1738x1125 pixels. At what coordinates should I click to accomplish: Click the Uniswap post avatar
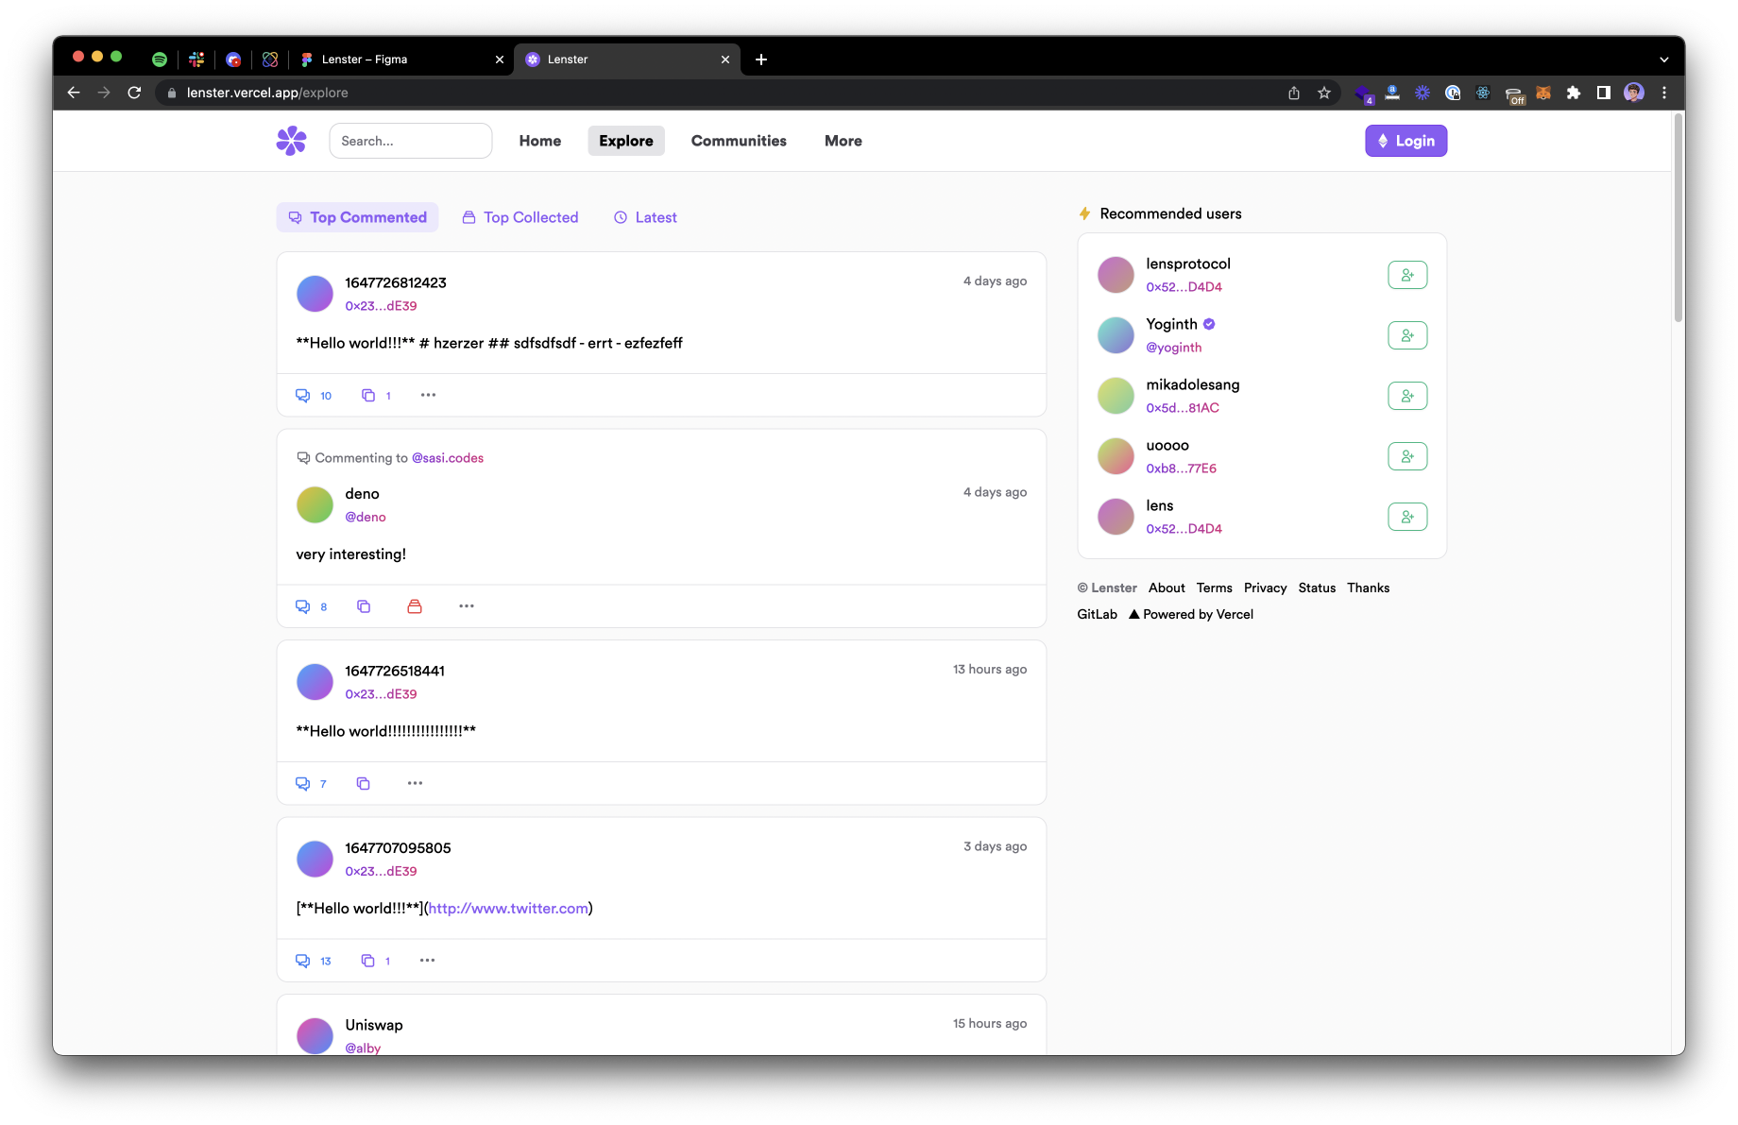point(315,1035)
